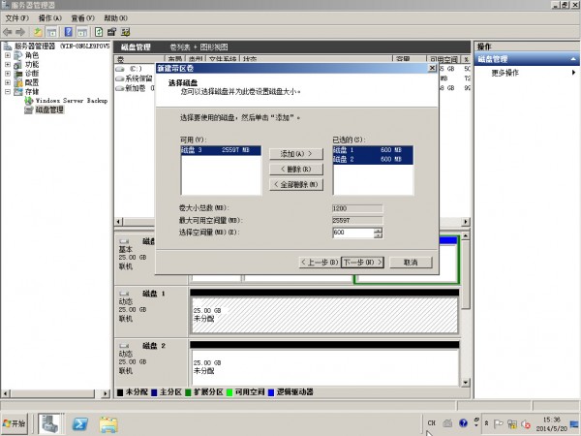
Task: Expand the 功能 tree node
Action: (8, 64)
